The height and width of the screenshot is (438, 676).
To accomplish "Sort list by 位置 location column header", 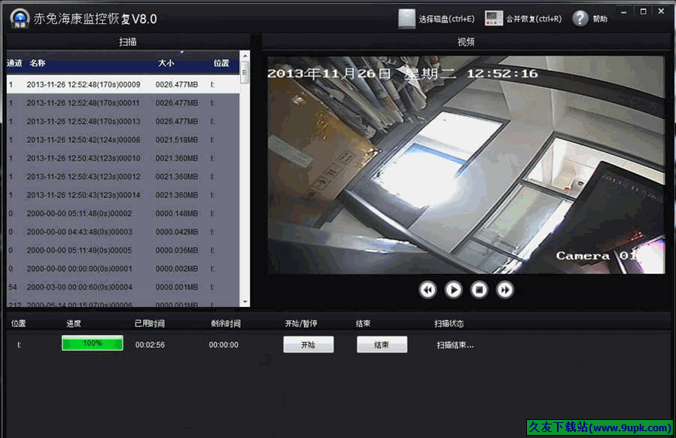I will pos(221,63).
